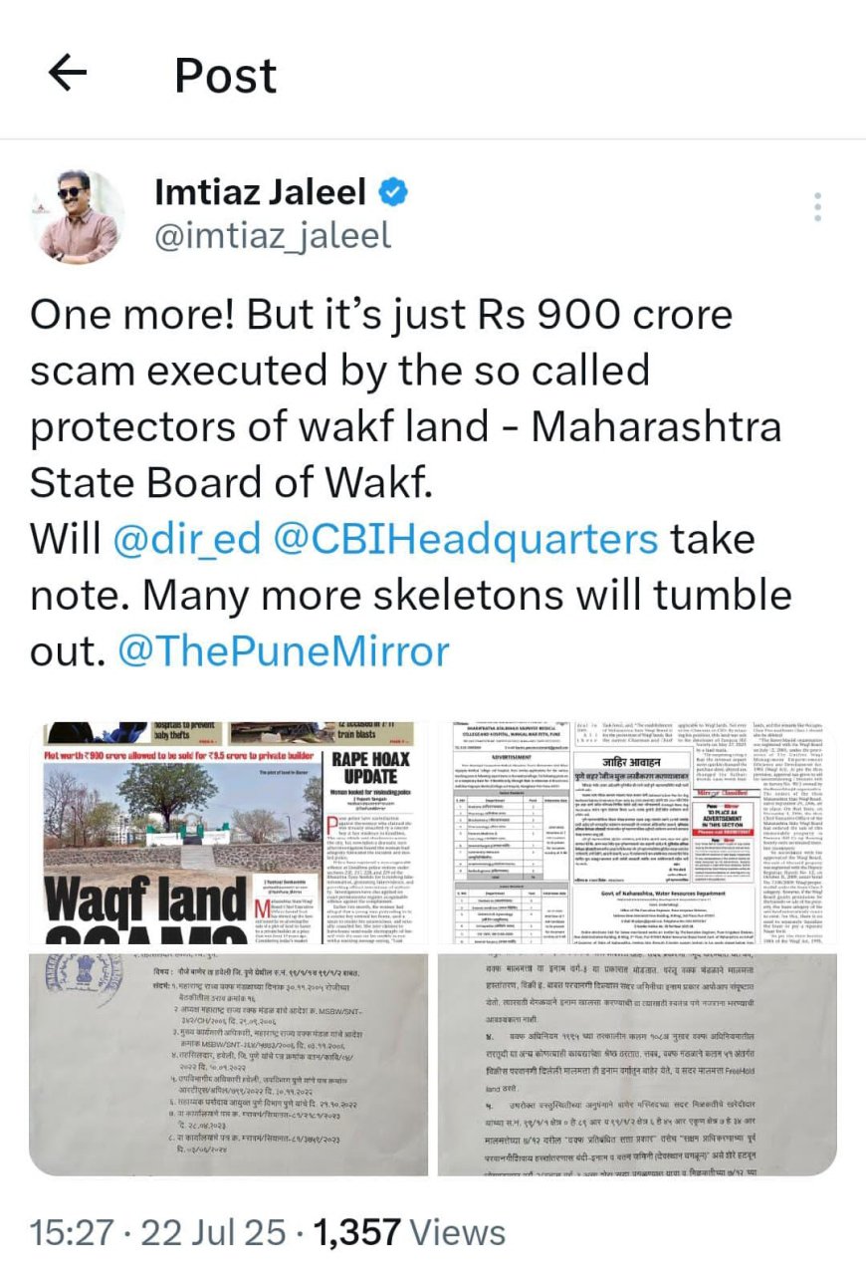This screenshot has width=866, height=1282.
Task: Open the @dir_ed mention
Action: click(187, 540)
